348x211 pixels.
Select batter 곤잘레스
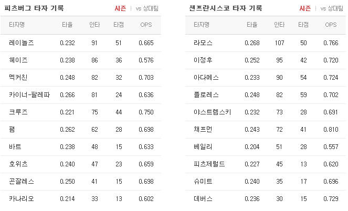tap(22, 181)
